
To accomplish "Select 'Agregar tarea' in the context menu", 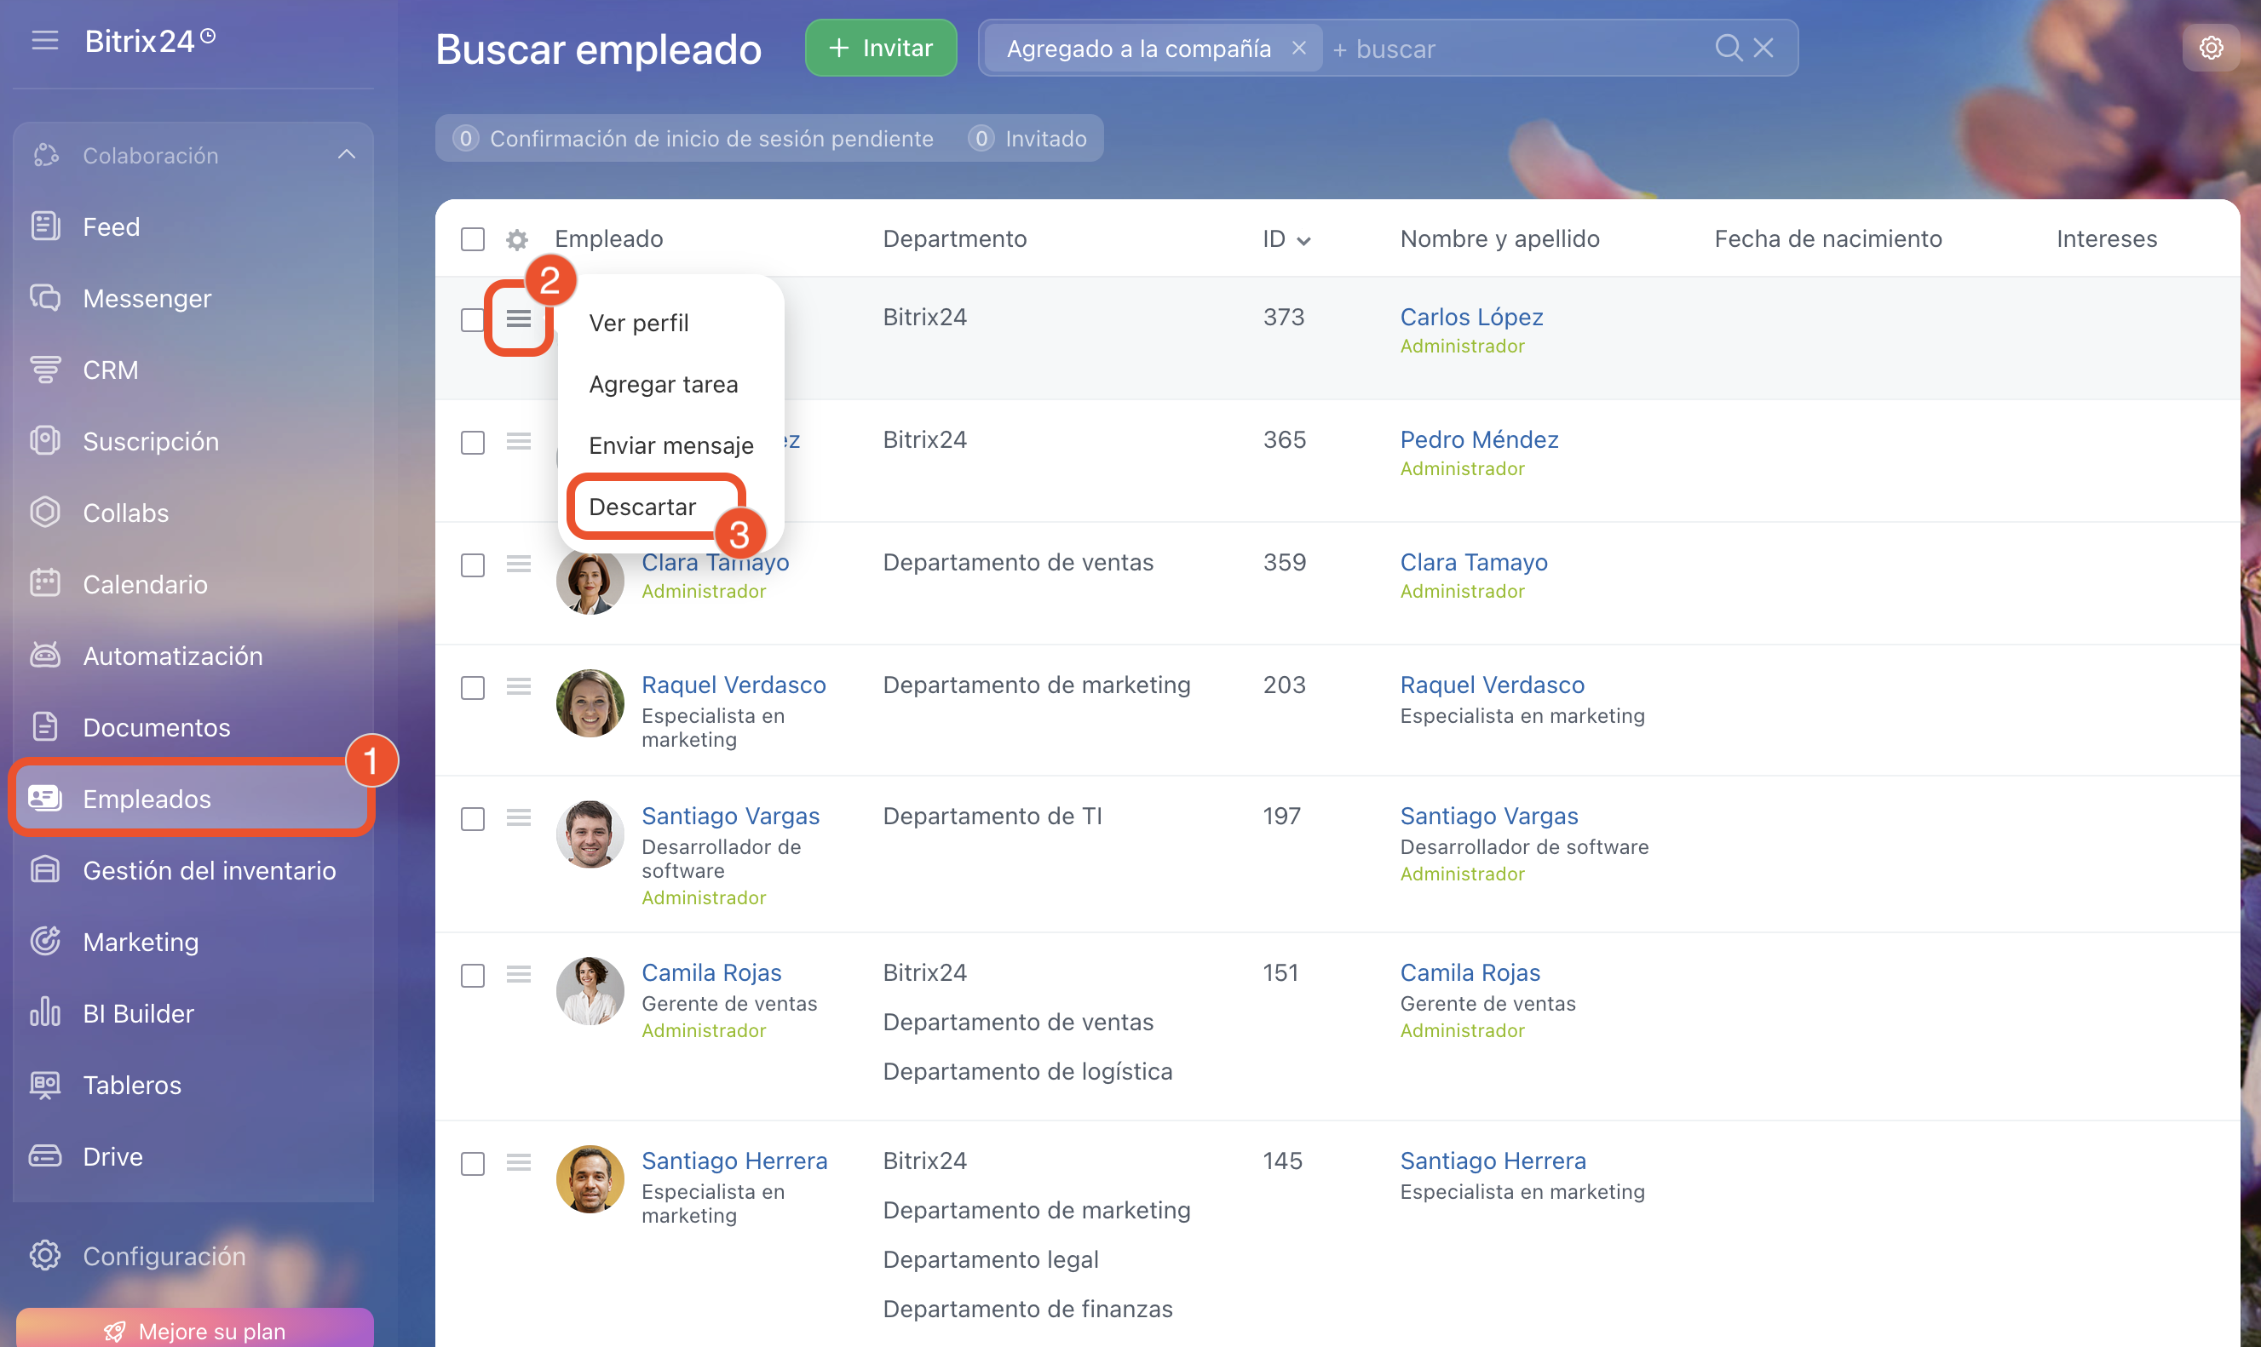I will click(663, 384).
